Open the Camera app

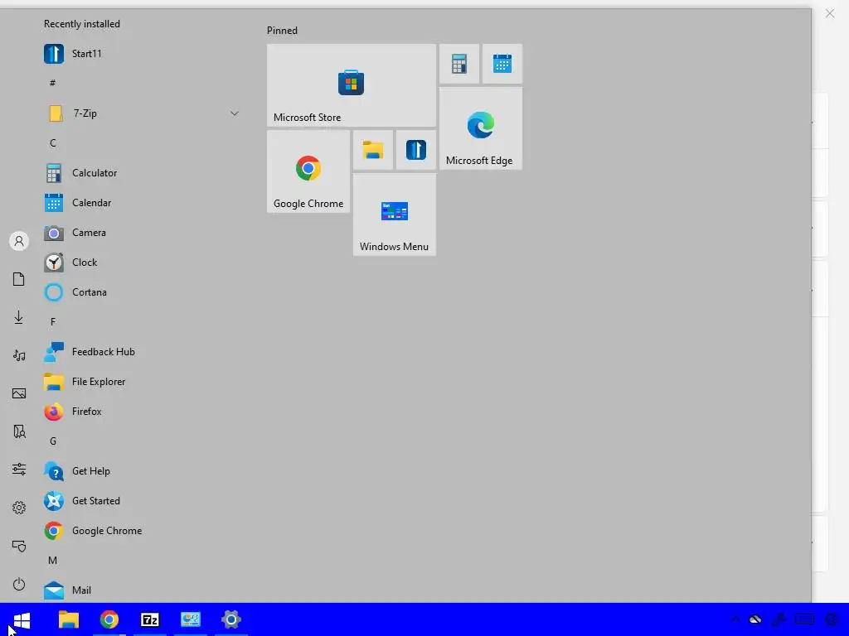[x=141, y=233]
